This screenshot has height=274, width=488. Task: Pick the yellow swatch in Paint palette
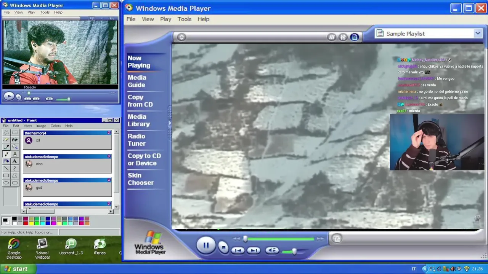pyautogui.click(x=31, y=223)
